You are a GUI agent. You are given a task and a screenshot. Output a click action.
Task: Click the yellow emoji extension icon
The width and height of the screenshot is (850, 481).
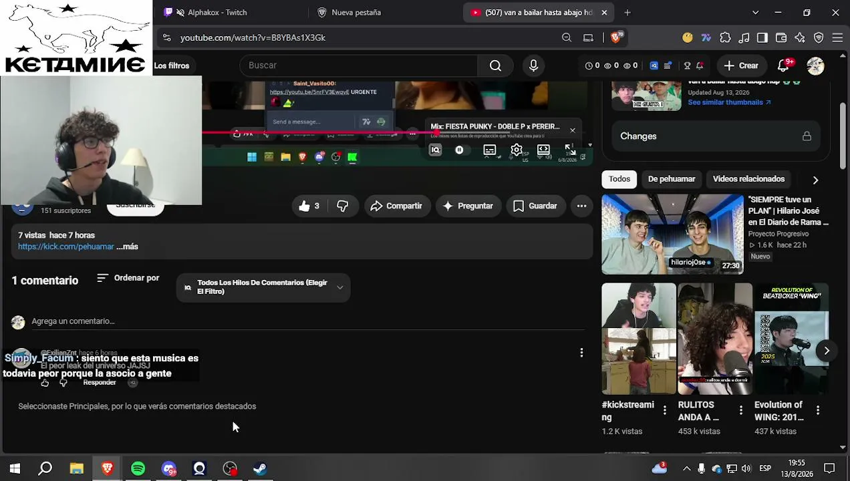[x=688, y=37]
